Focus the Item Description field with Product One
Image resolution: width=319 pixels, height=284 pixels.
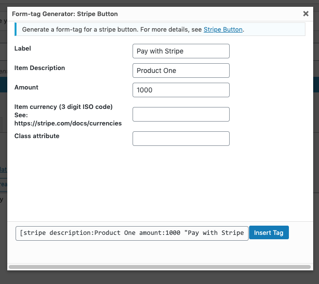pos(181,71)
